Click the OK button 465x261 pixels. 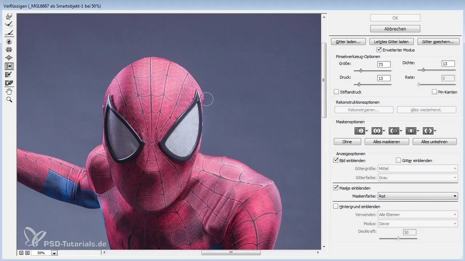(x=395, y=18)
